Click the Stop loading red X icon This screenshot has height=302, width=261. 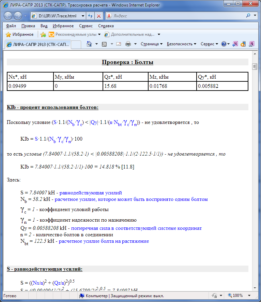(x=99, y=16)
